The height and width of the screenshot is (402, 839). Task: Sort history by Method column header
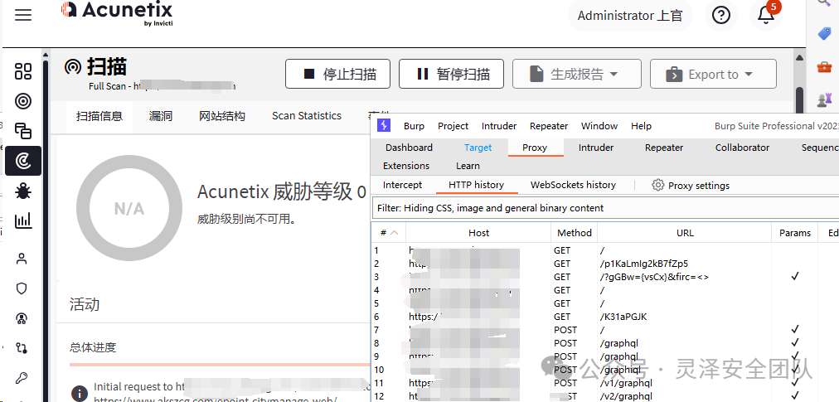(575, 233)
